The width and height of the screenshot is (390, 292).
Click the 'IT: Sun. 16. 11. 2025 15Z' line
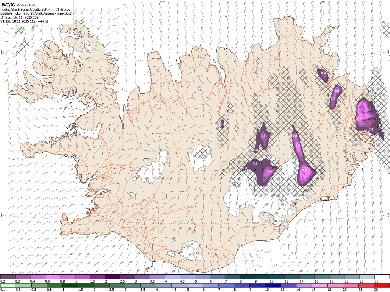point(19,17)
